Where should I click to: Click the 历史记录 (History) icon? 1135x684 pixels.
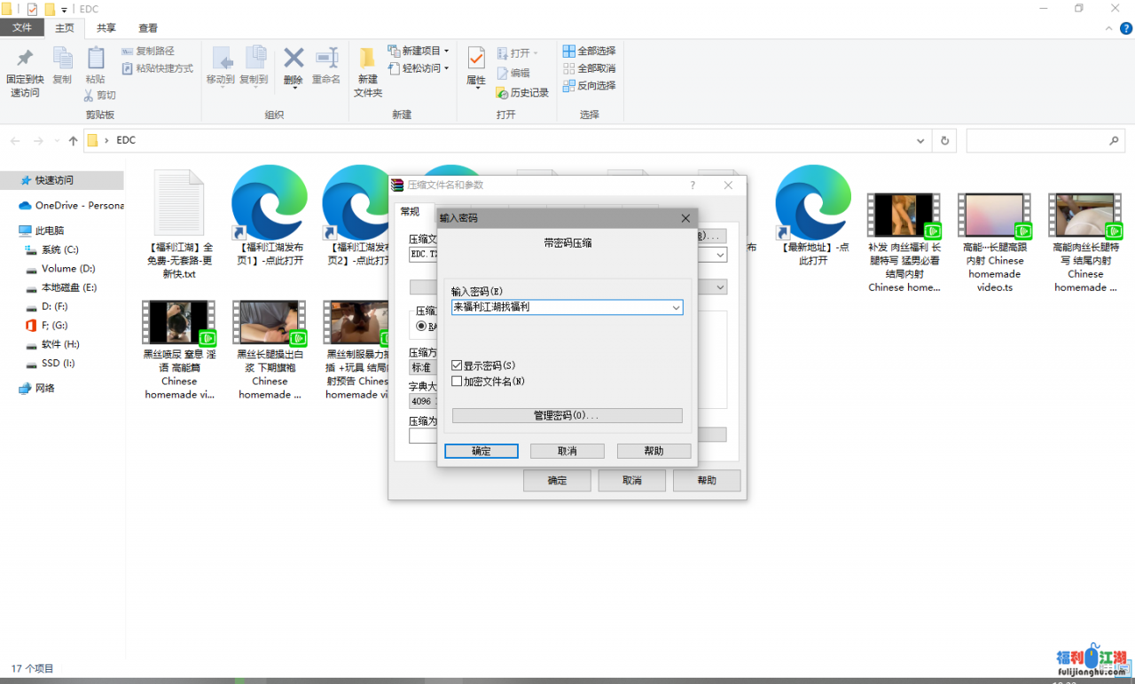[520, 91]
